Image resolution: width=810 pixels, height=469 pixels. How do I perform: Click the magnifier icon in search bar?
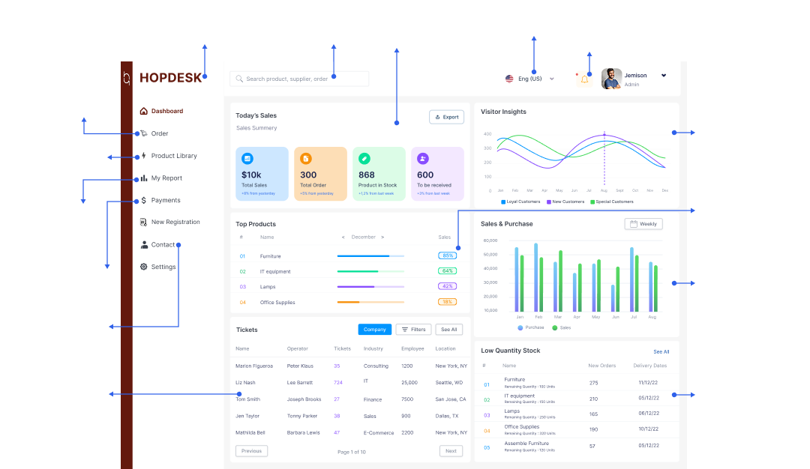coord(239,79)
